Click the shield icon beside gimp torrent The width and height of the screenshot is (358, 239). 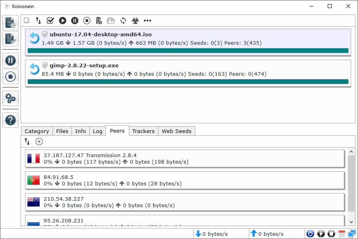click(x=45, y=65)
